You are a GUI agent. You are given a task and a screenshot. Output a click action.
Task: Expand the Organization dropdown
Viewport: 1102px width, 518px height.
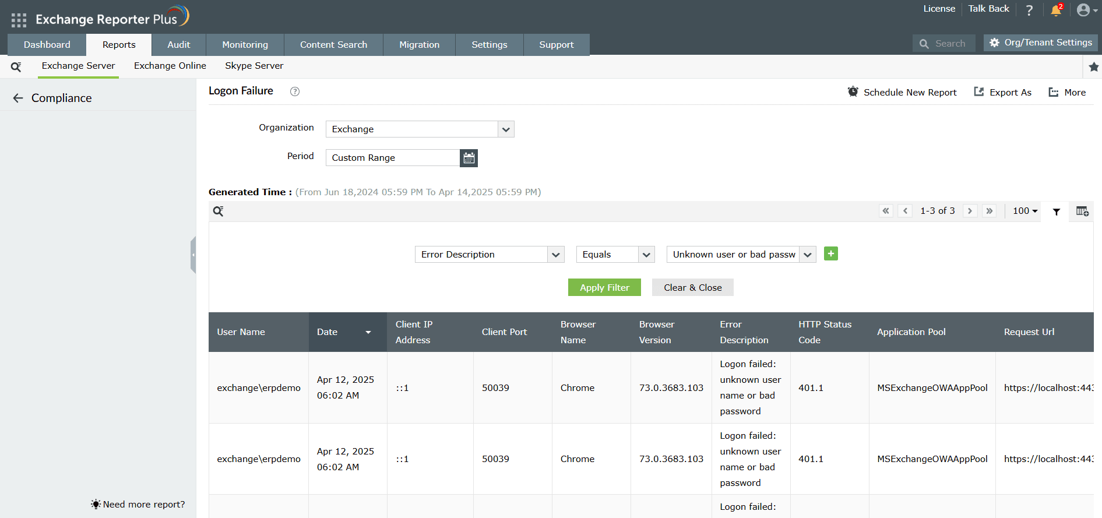(x=506, y=129)
